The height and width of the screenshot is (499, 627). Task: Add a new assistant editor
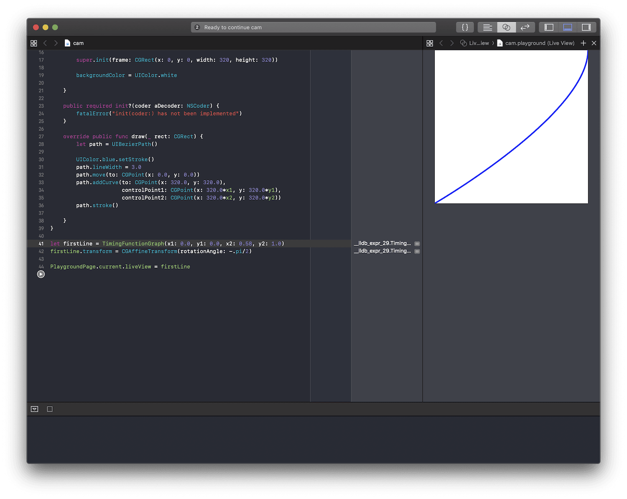[x=584, y=43]
